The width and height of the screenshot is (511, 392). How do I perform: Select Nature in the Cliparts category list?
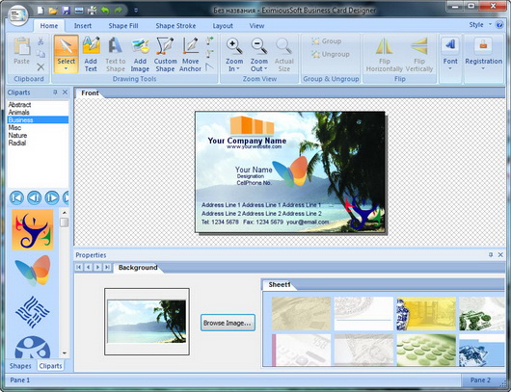(17, 135)
